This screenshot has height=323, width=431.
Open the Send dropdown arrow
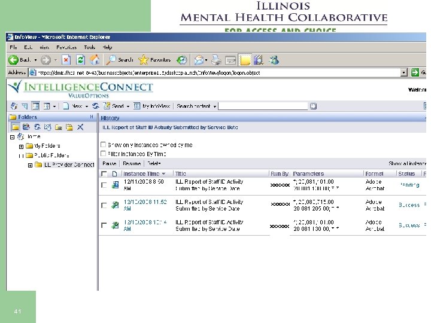click(x=128, y=106)
